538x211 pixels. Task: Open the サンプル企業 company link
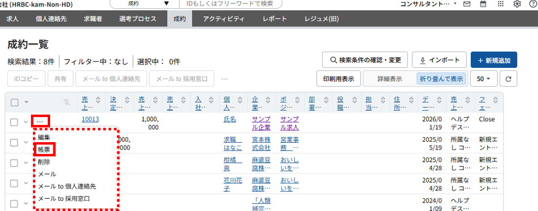pos(261,122)
